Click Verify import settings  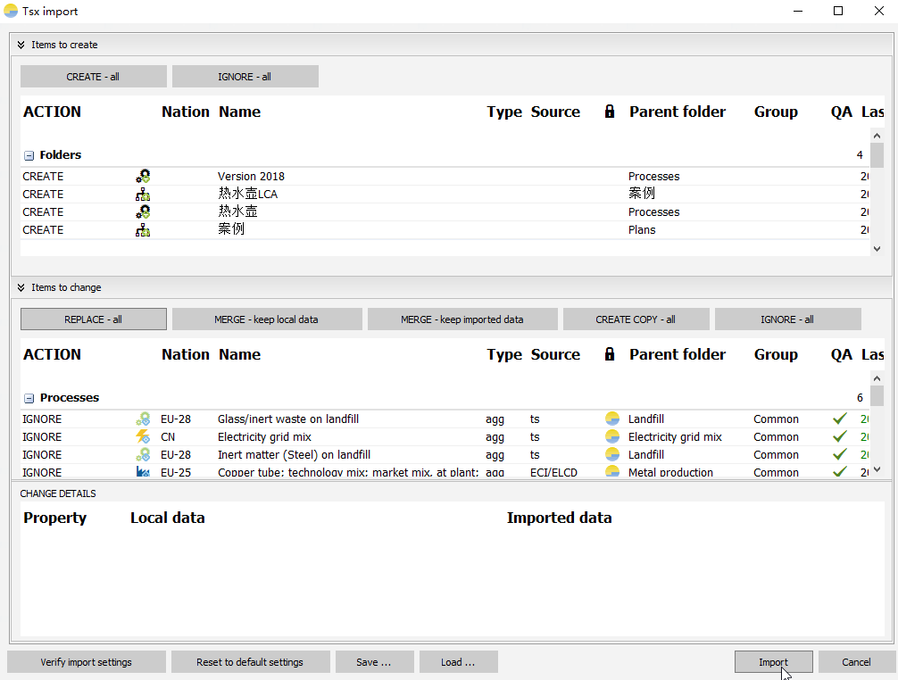[87, 662]
